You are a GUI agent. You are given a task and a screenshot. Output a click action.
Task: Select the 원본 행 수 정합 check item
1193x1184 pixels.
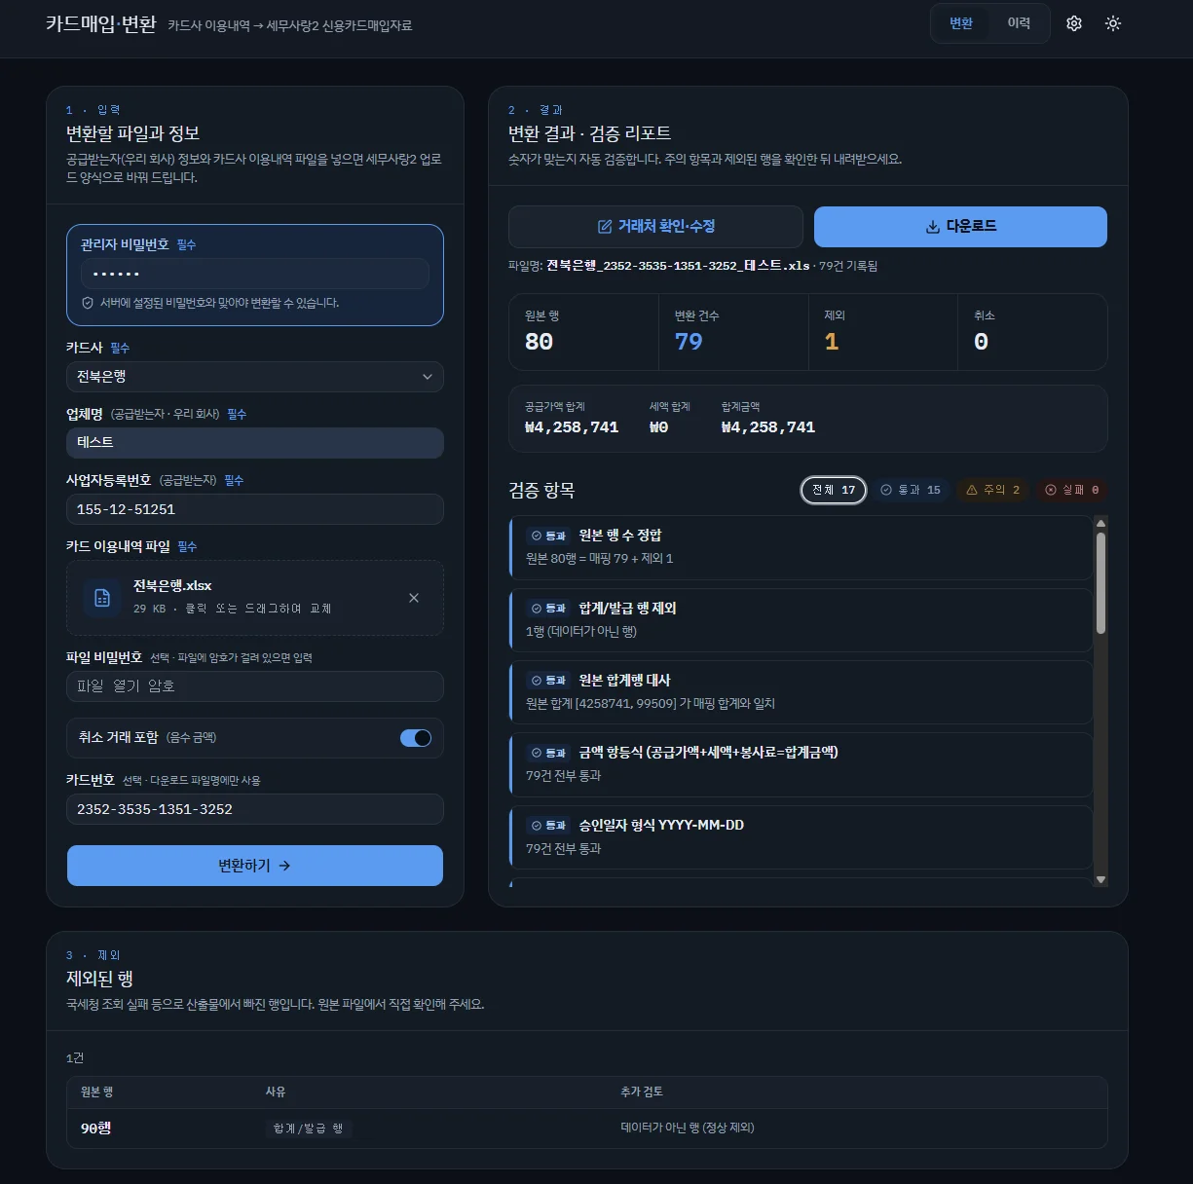tap(801, 547)
